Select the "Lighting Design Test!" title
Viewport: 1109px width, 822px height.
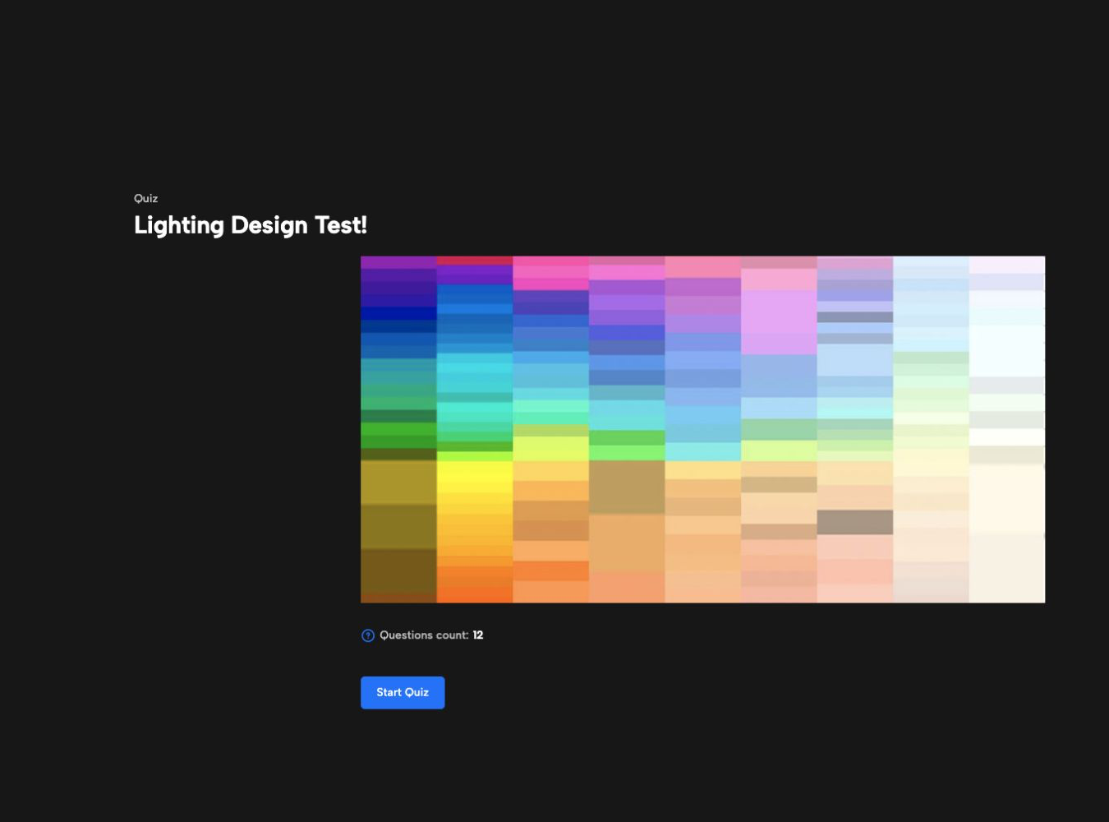pos(251,225)
